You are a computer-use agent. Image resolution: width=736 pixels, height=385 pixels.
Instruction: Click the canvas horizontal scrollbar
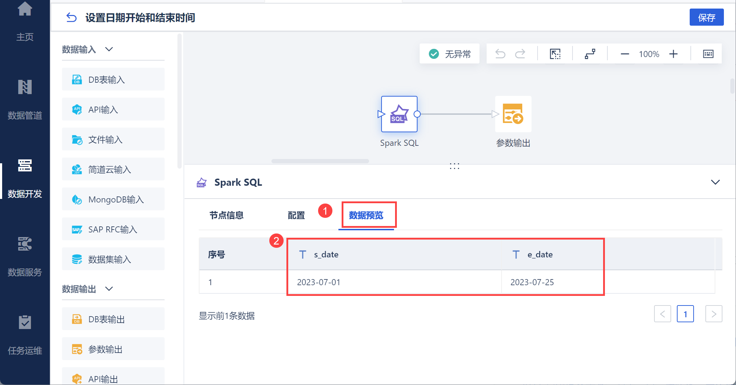[320, 161]
